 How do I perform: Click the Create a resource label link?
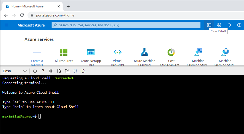click(x=37, y=63)
